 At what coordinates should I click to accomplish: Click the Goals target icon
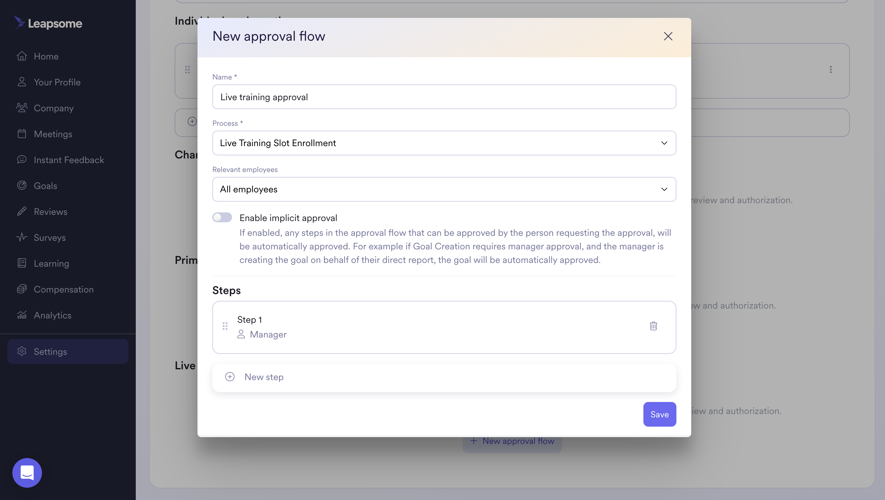[22, 186]
